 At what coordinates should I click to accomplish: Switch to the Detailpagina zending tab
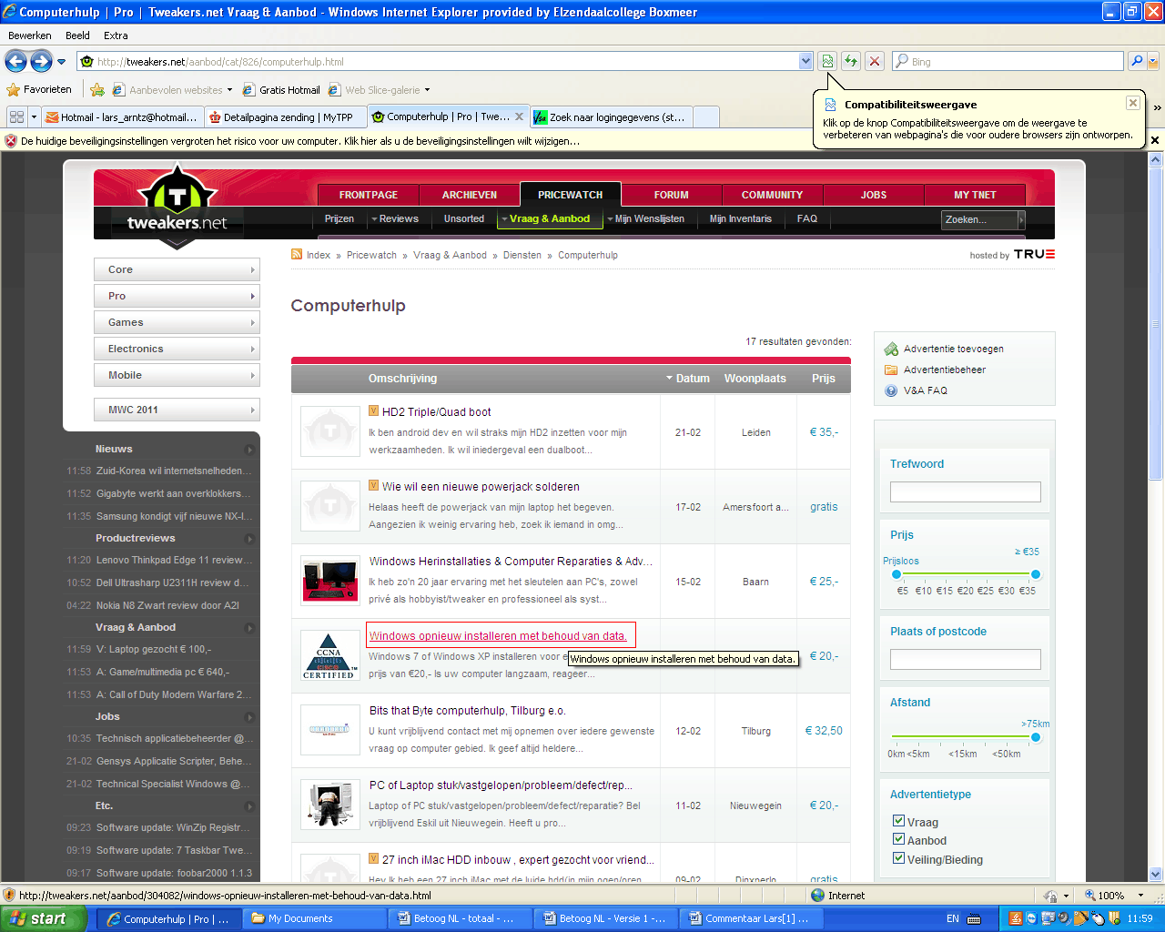point(283,117)
